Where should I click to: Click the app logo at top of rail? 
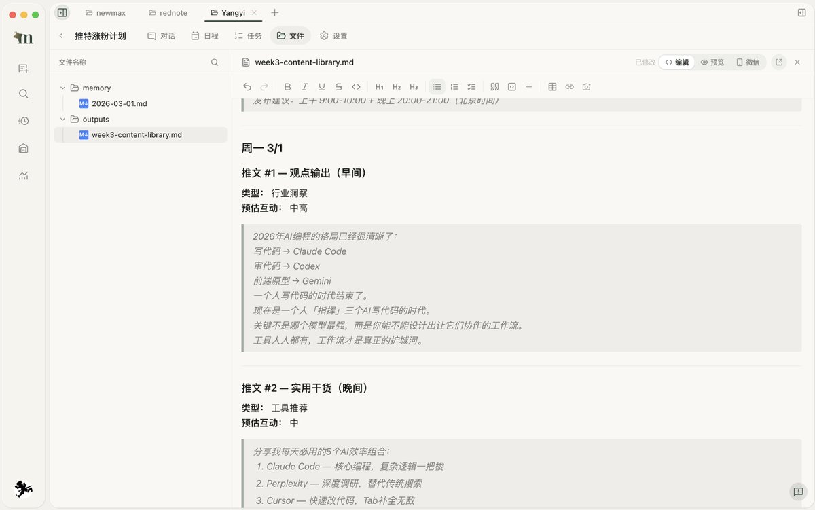coord(23,38)
